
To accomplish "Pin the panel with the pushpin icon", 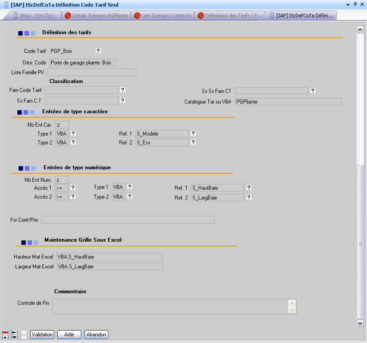I will 355,4.
